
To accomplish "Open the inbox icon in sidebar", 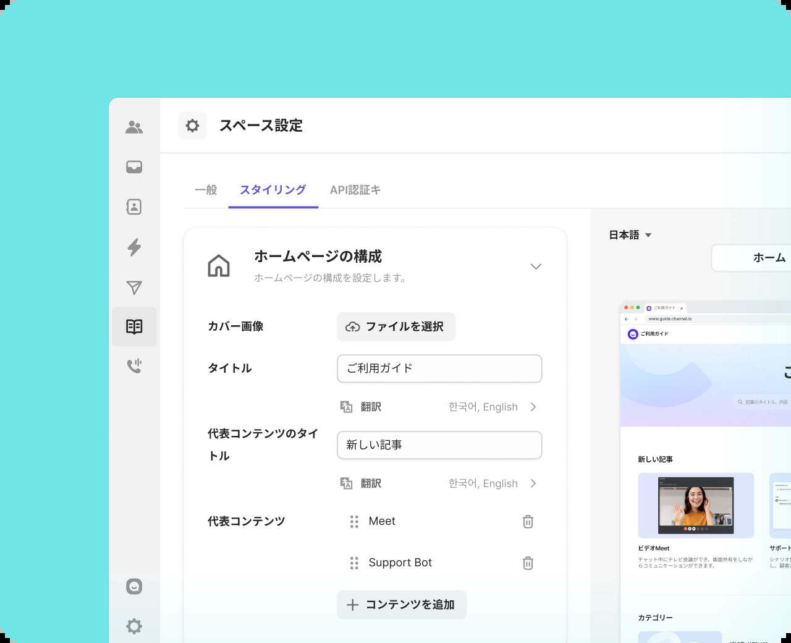I will tap(134, 167).
